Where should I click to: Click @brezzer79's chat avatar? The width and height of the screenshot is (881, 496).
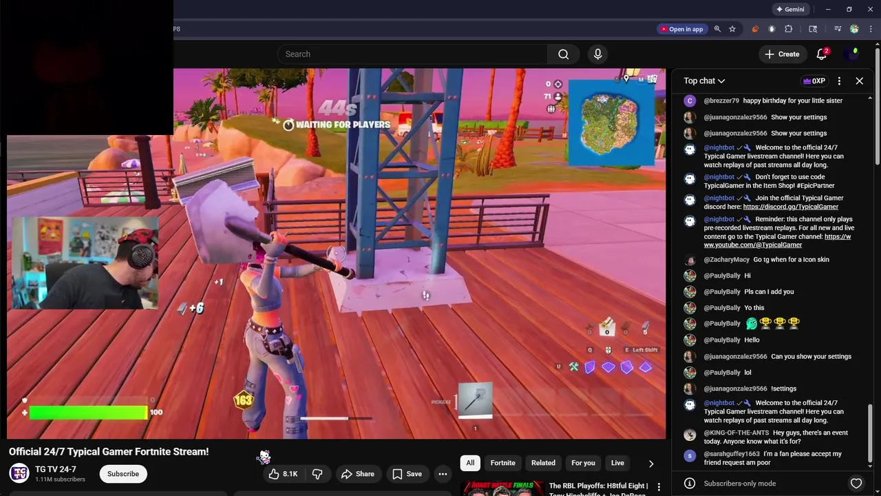(x=690, y=101)
